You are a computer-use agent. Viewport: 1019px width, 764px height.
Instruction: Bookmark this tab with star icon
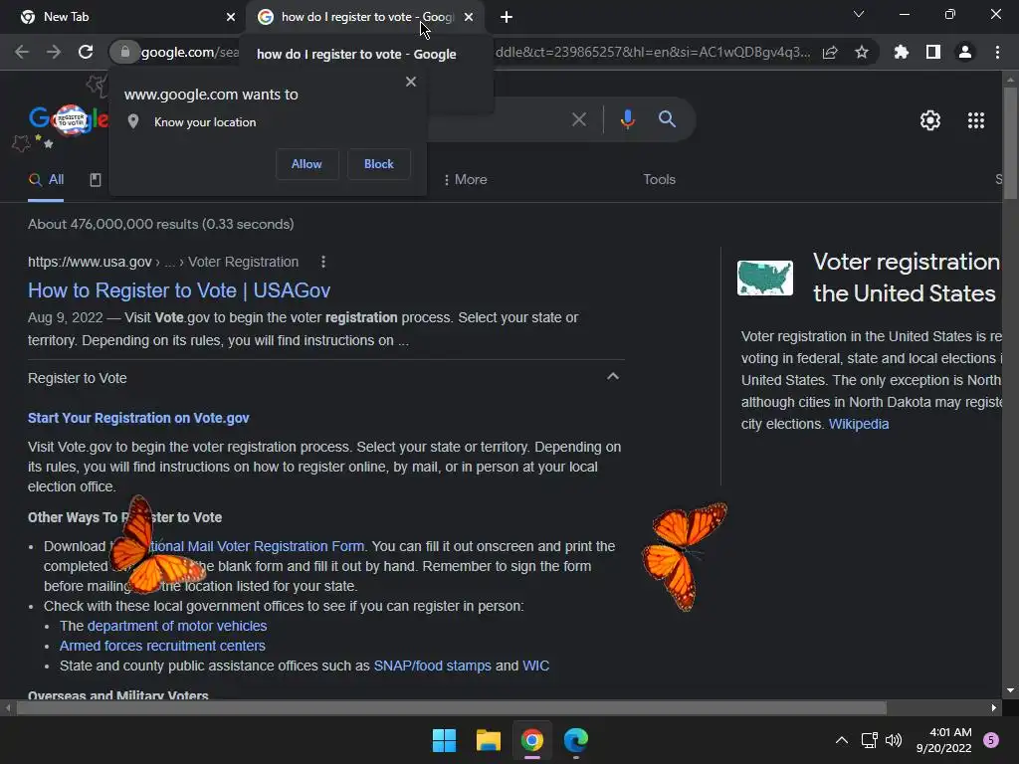pos(862,52)
